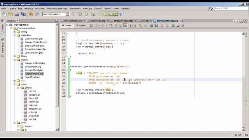Collapse the www folder
Image resolution: width=249 pixels, height=140 pixels.
tap(14, 123)
